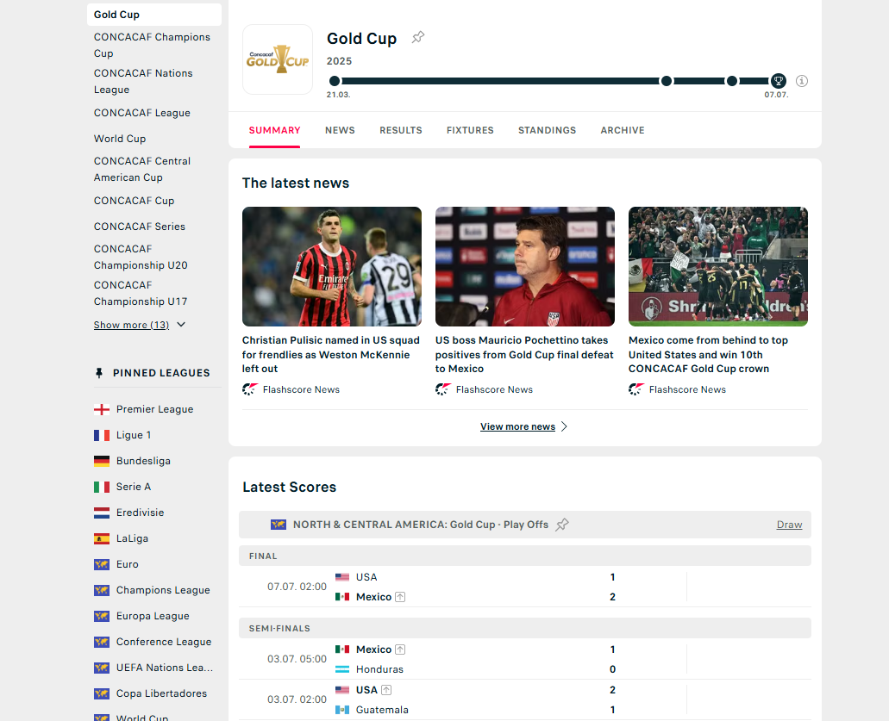Click the trophy icon at the timeline end
This screenshot has width=889, height=721.
[778, 81]
